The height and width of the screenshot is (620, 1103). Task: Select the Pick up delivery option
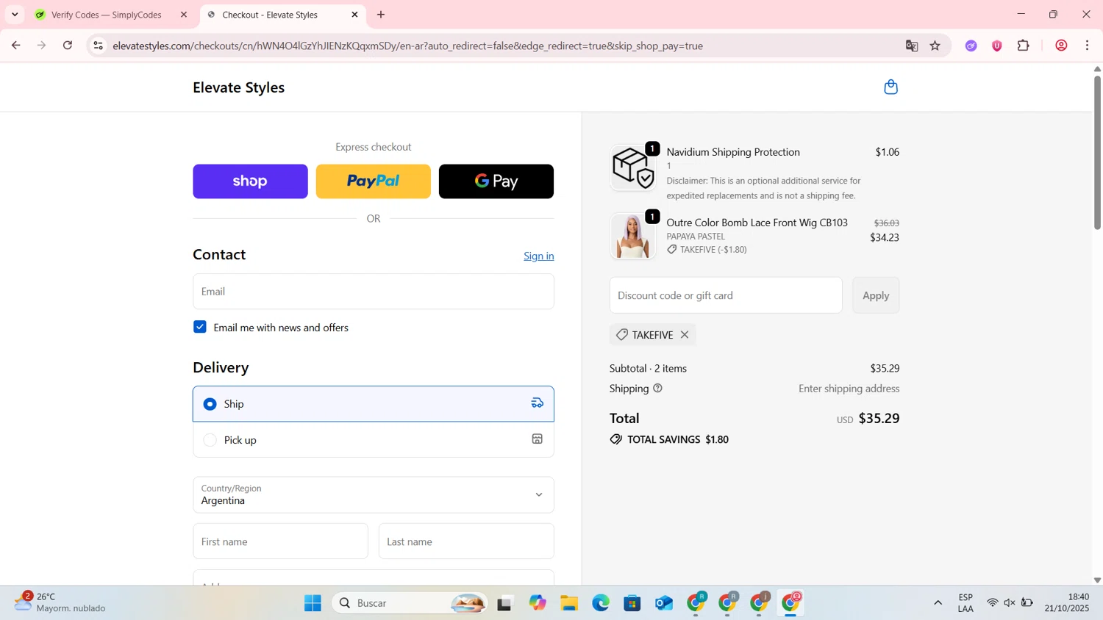coord(374,440)
